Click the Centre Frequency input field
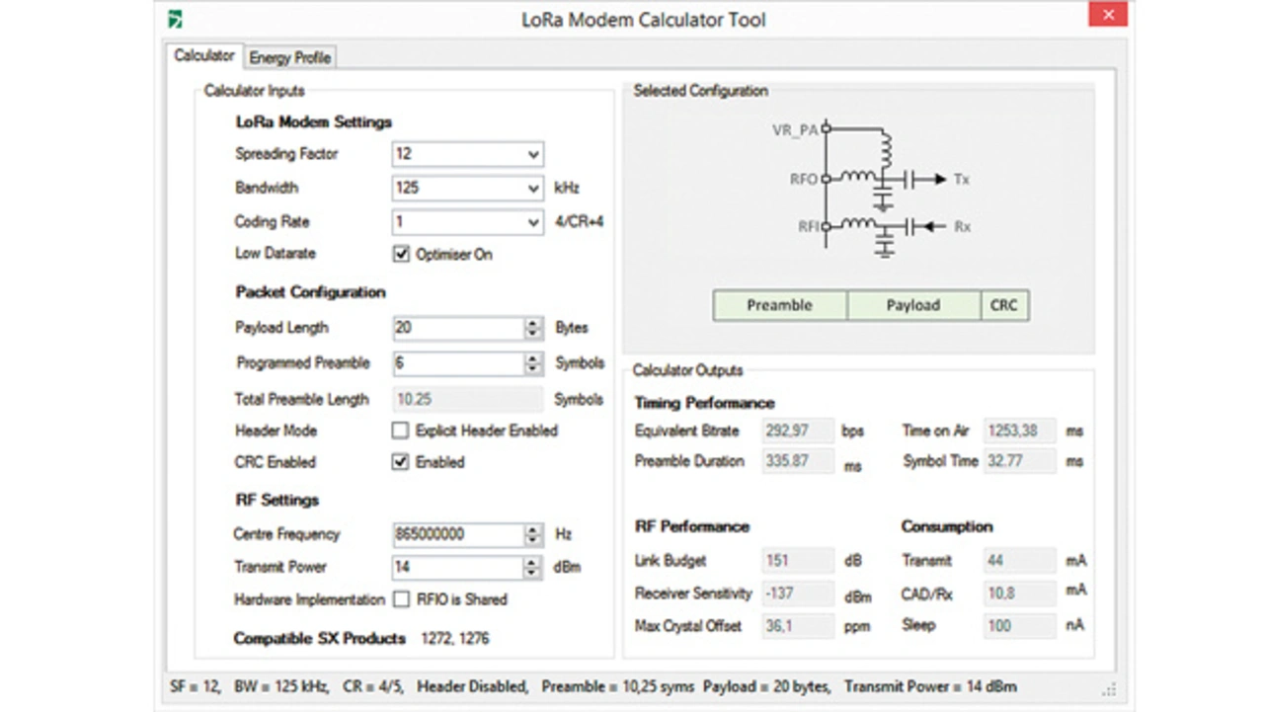 point(456,535)
